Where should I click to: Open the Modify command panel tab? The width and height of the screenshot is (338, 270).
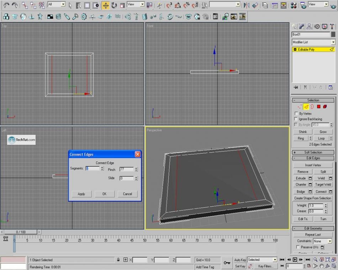pyautogui.click(x=302, y=27)
